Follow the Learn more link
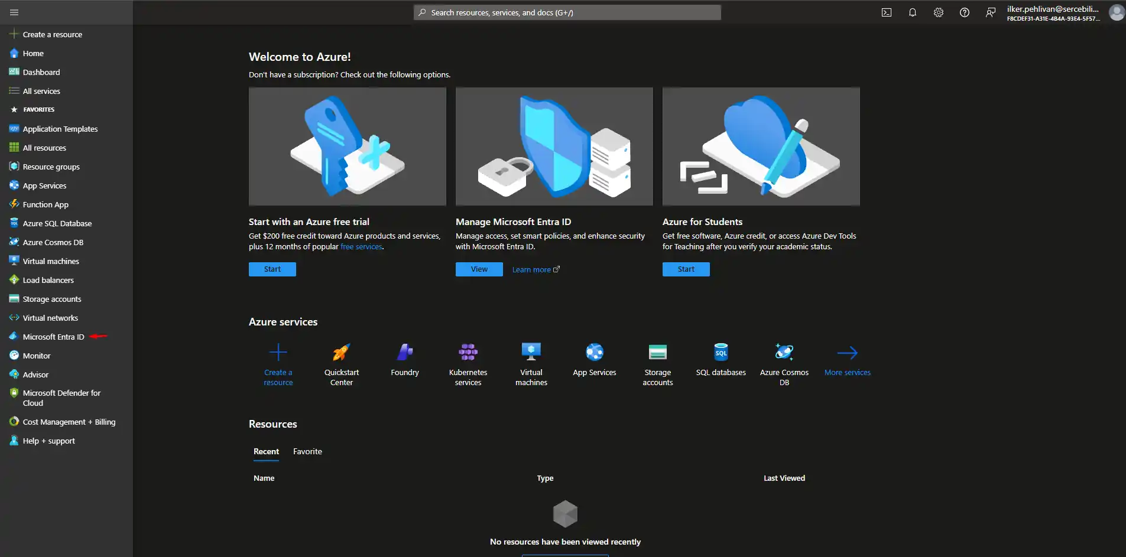 [x=536, y=269]
